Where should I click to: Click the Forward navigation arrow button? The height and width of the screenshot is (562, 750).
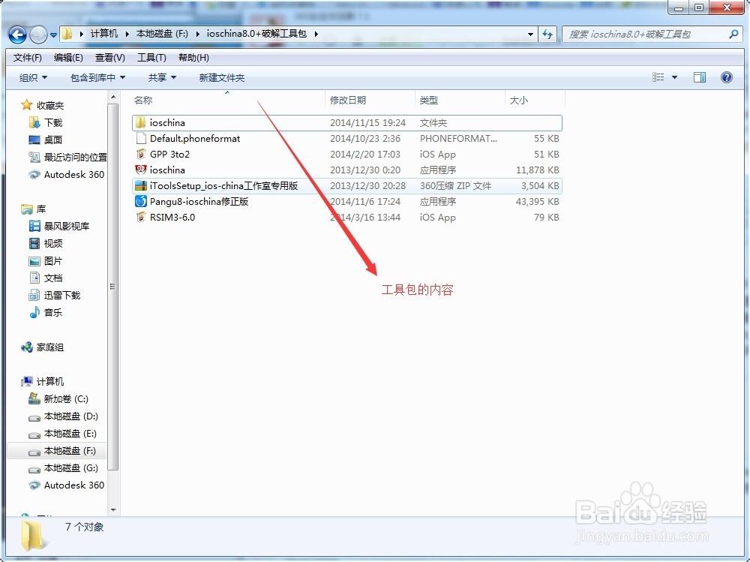click(38, 35)
